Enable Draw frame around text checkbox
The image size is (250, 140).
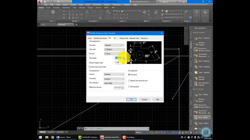[90, 67]
